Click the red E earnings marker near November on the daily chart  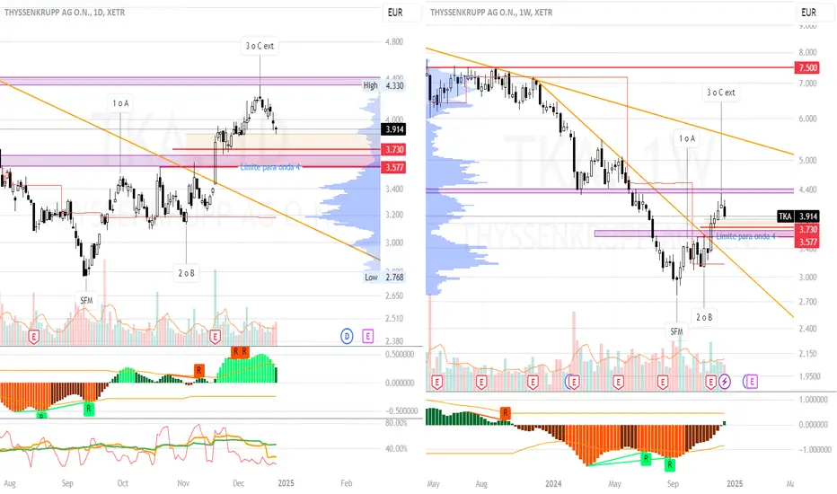(x=216, y=337)
